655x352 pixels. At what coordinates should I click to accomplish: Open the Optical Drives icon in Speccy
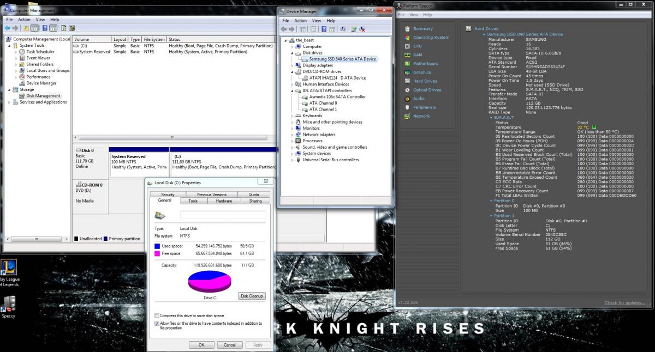[x=407, y=90]
